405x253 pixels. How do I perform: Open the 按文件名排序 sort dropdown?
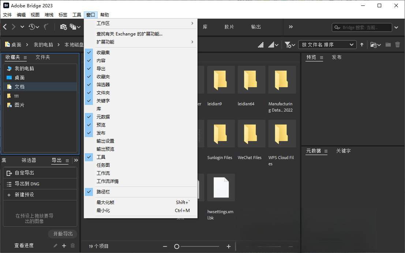[327, 45]
